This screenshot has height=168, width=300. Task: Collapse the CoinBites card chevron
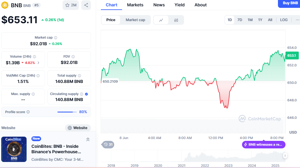point(88,140)
